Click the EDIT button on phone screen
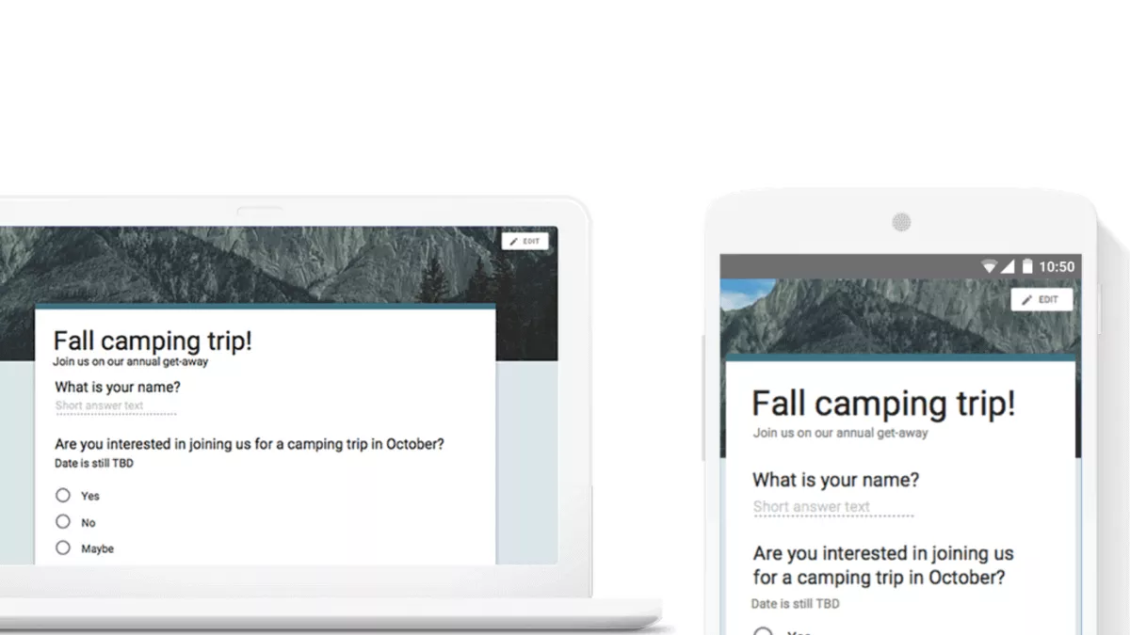This screenshot has width=1130, height=635. pyautogui.click(x=1041, y=299)
